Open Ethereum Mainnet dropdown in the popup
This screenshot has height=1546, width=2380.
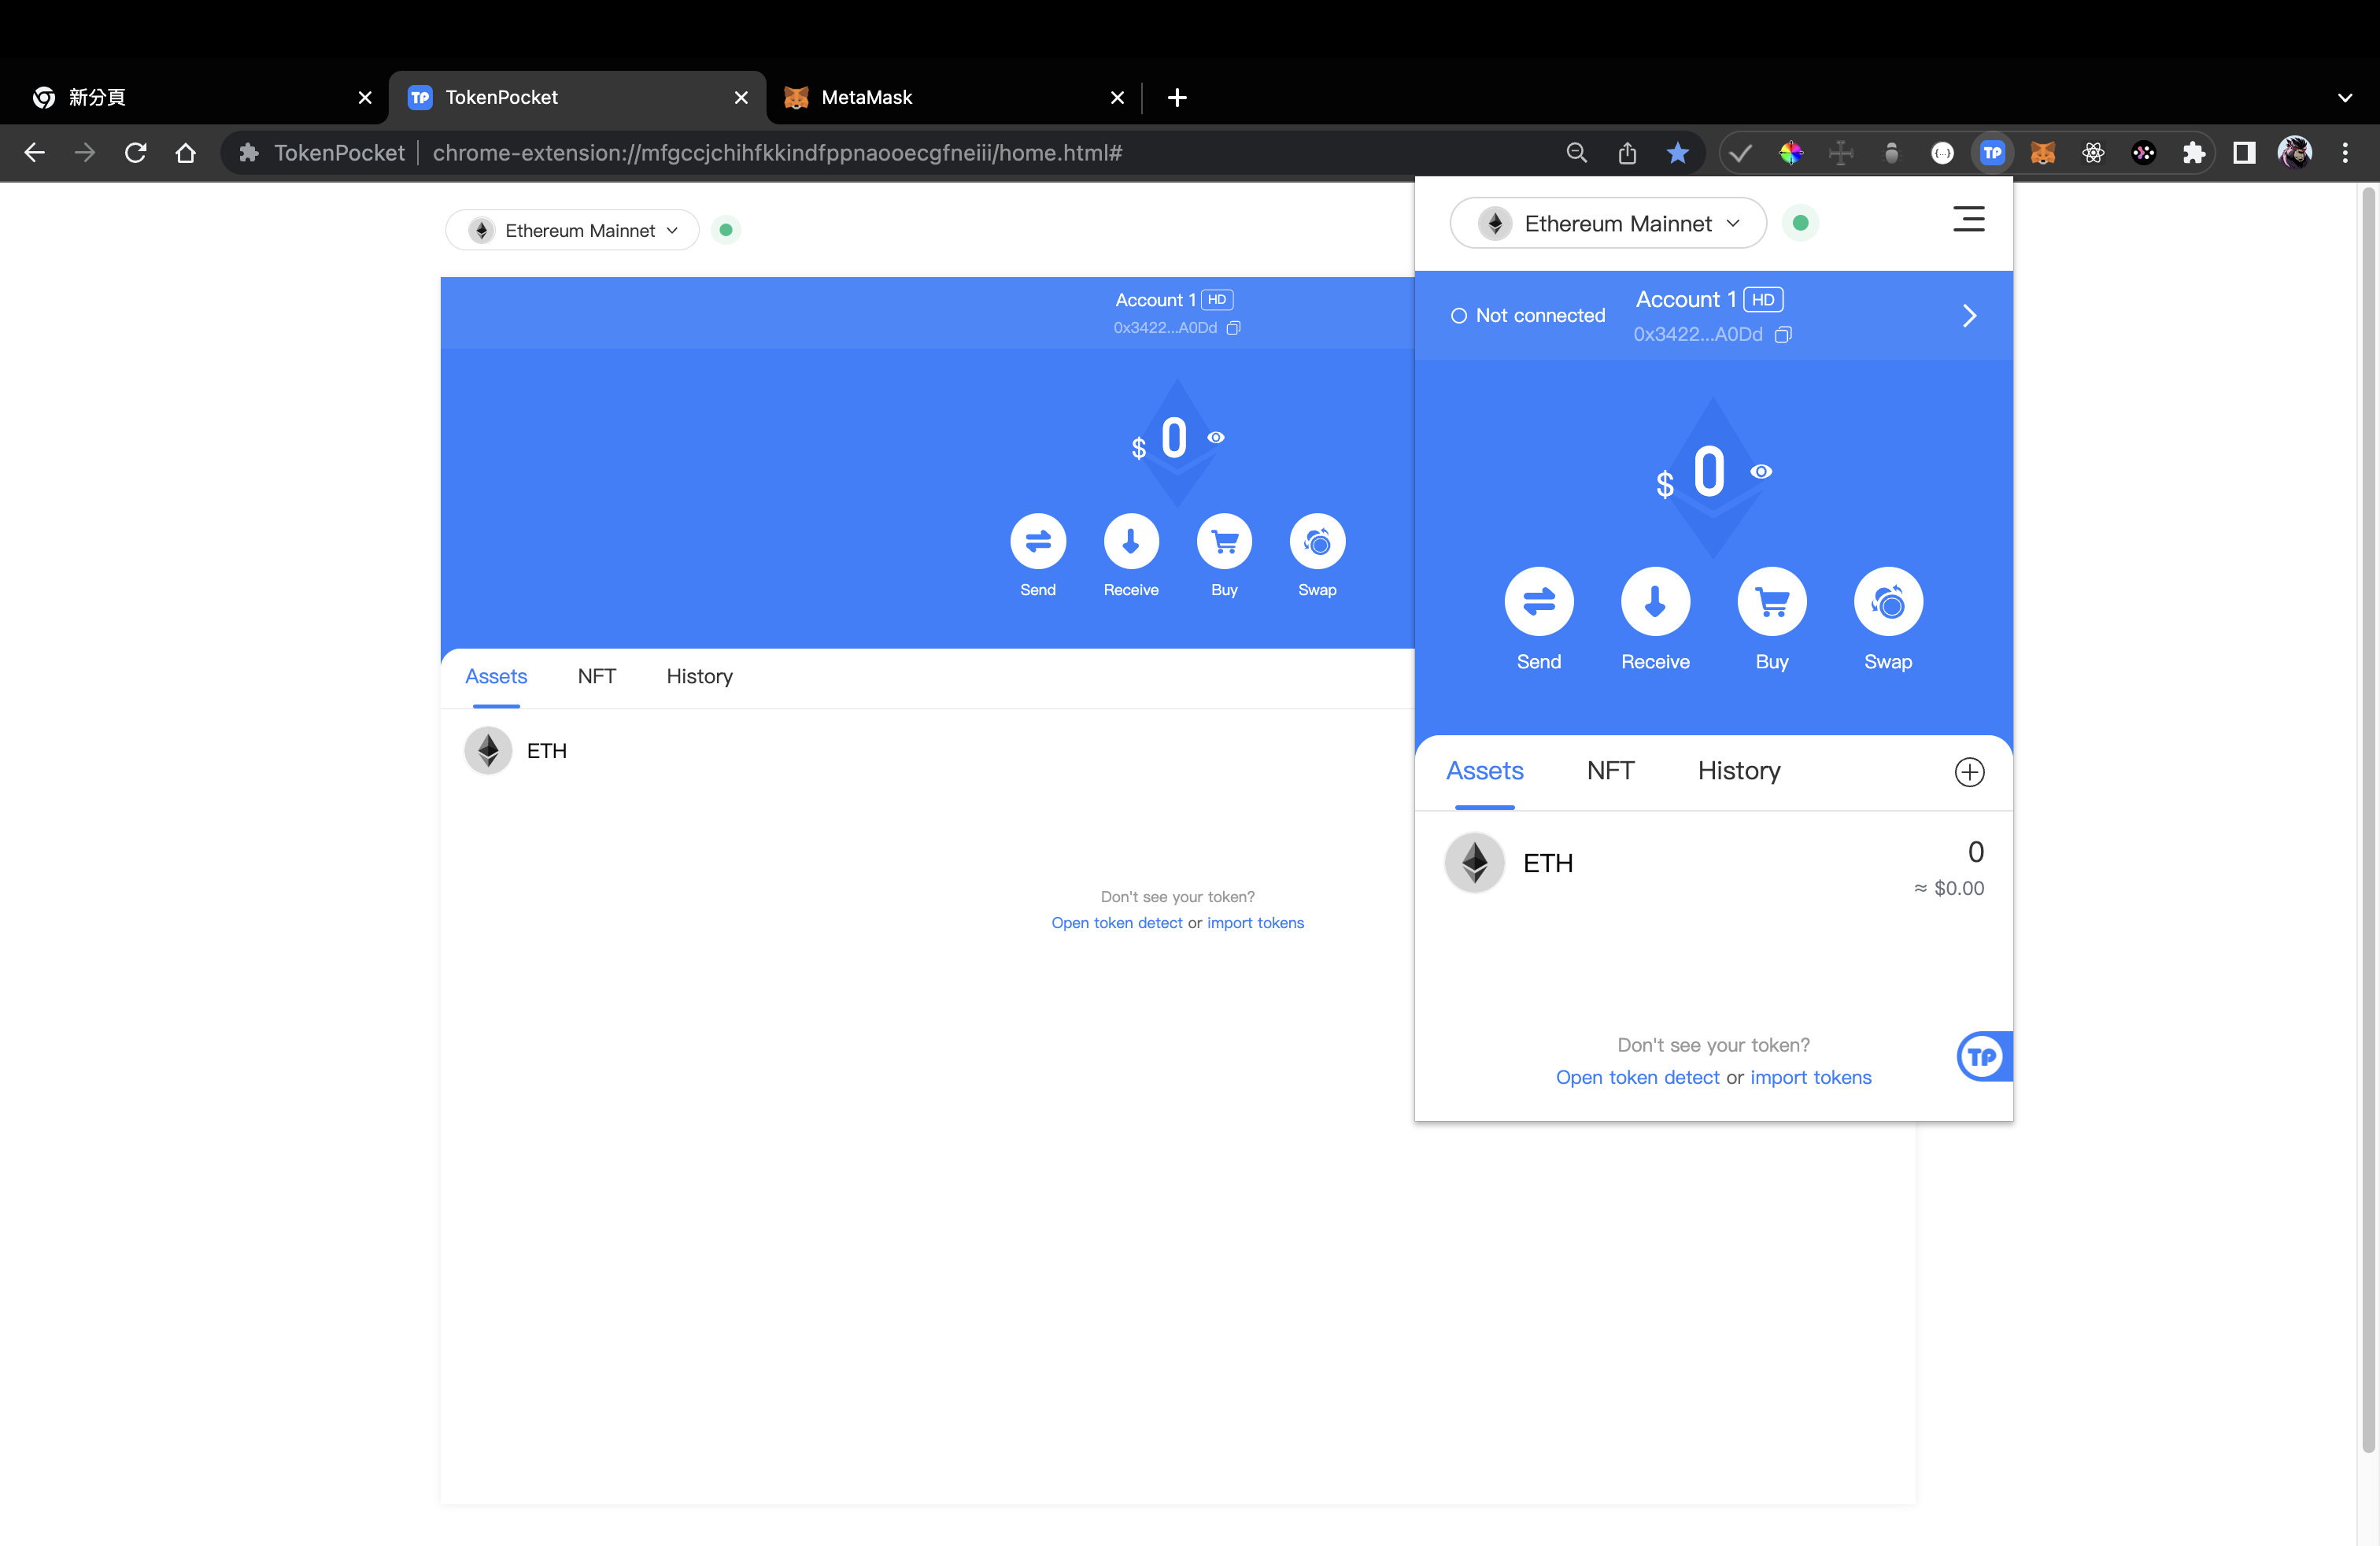[x=1608, y=223]
